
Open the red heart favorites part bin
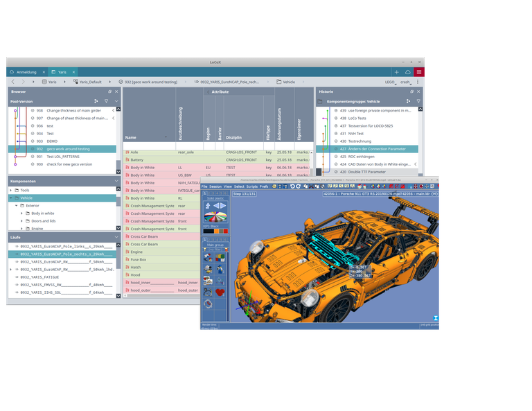[220, 292]
